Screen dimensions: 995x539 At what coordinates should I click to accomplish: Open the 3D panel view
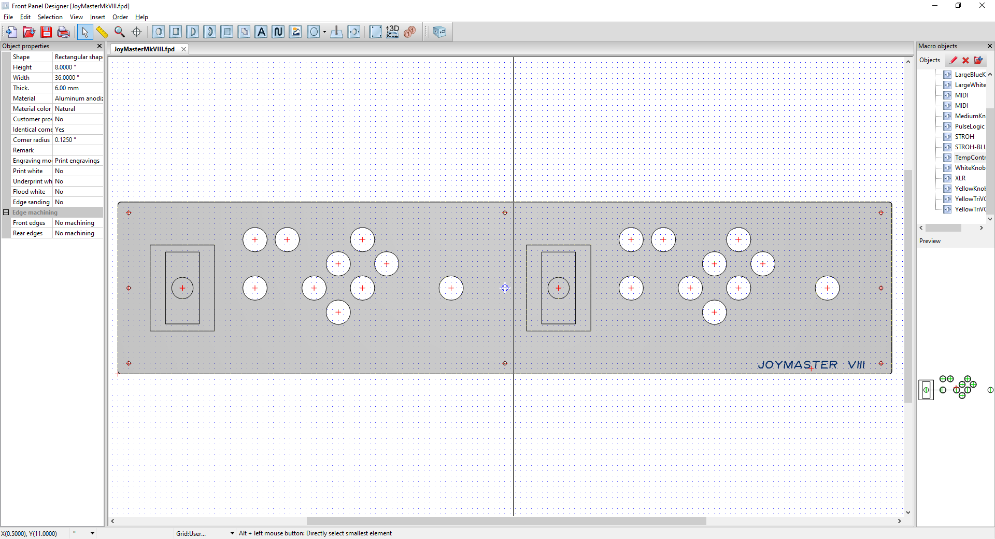point(392,32)
